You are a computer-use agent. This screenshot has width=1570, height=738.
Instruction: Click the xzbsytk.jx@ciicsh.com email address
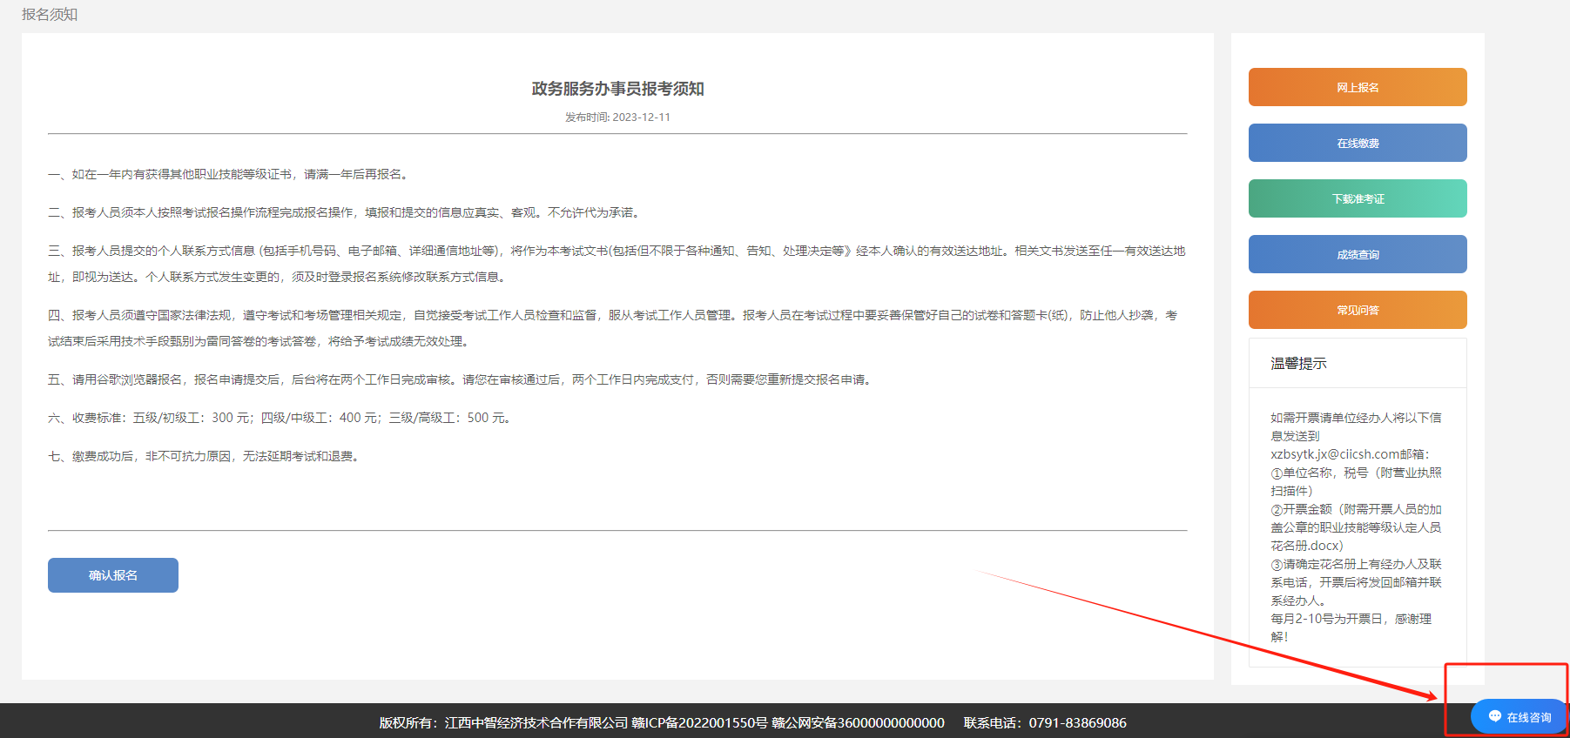(1334, 454)
